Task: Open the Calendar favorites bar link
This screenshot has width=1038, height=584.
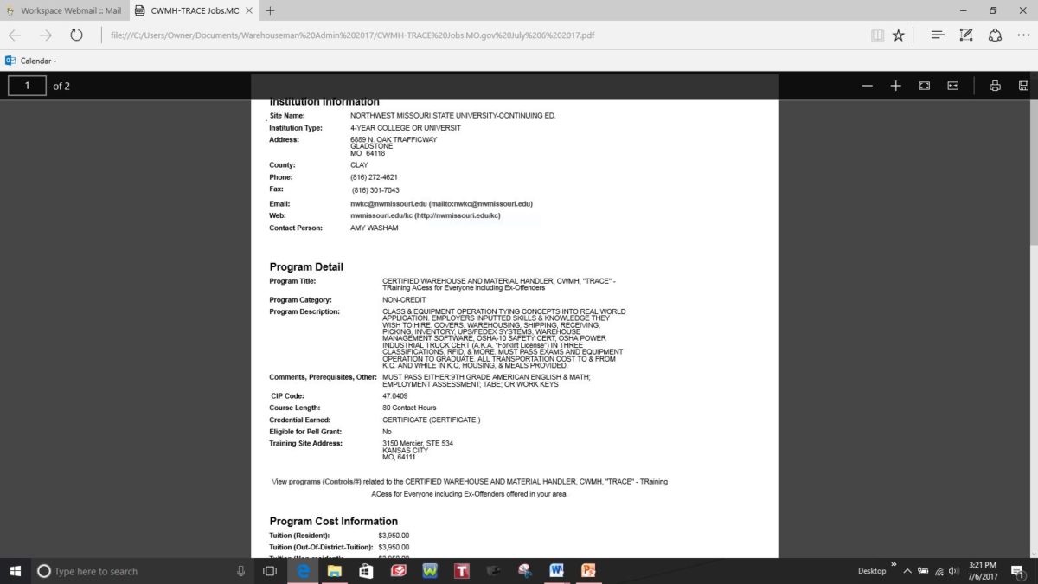Action: 30,61
